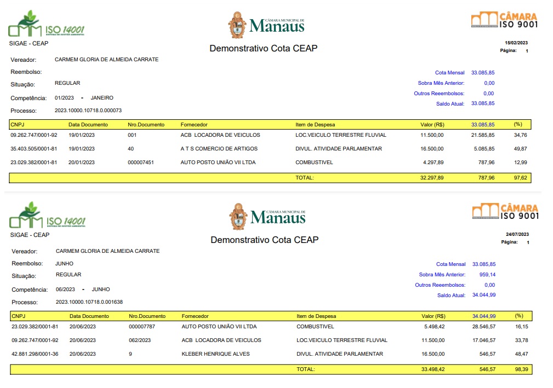This screenshot has height=388, width=553.
Task: Select process number 2023.10000.10718.0.001638
Action: [89, 302]
